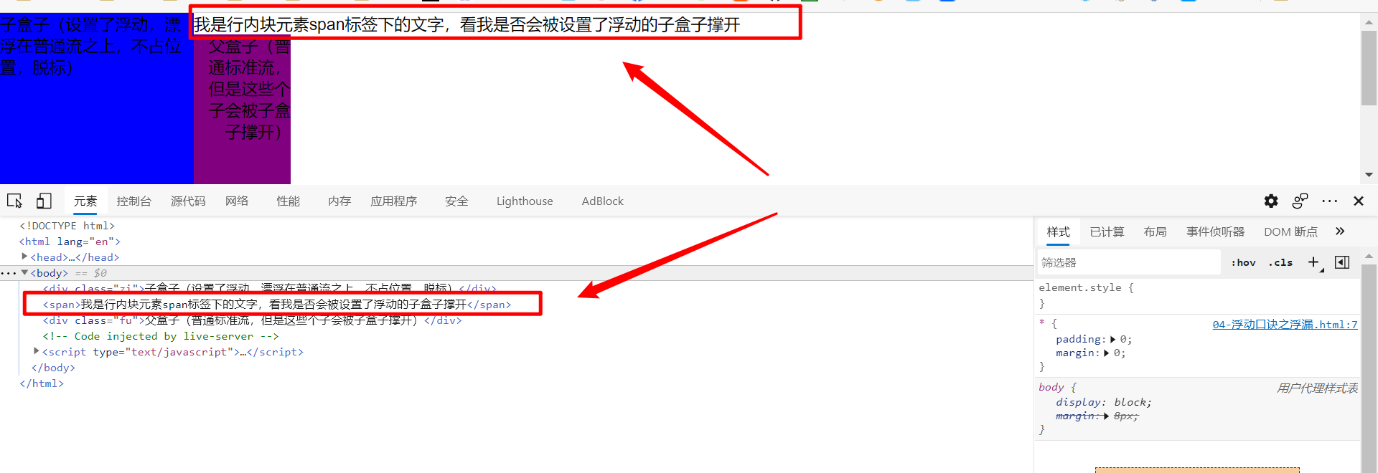Switch to the 元素 tab
The image size is (1378, 473).
click(85, 201)
